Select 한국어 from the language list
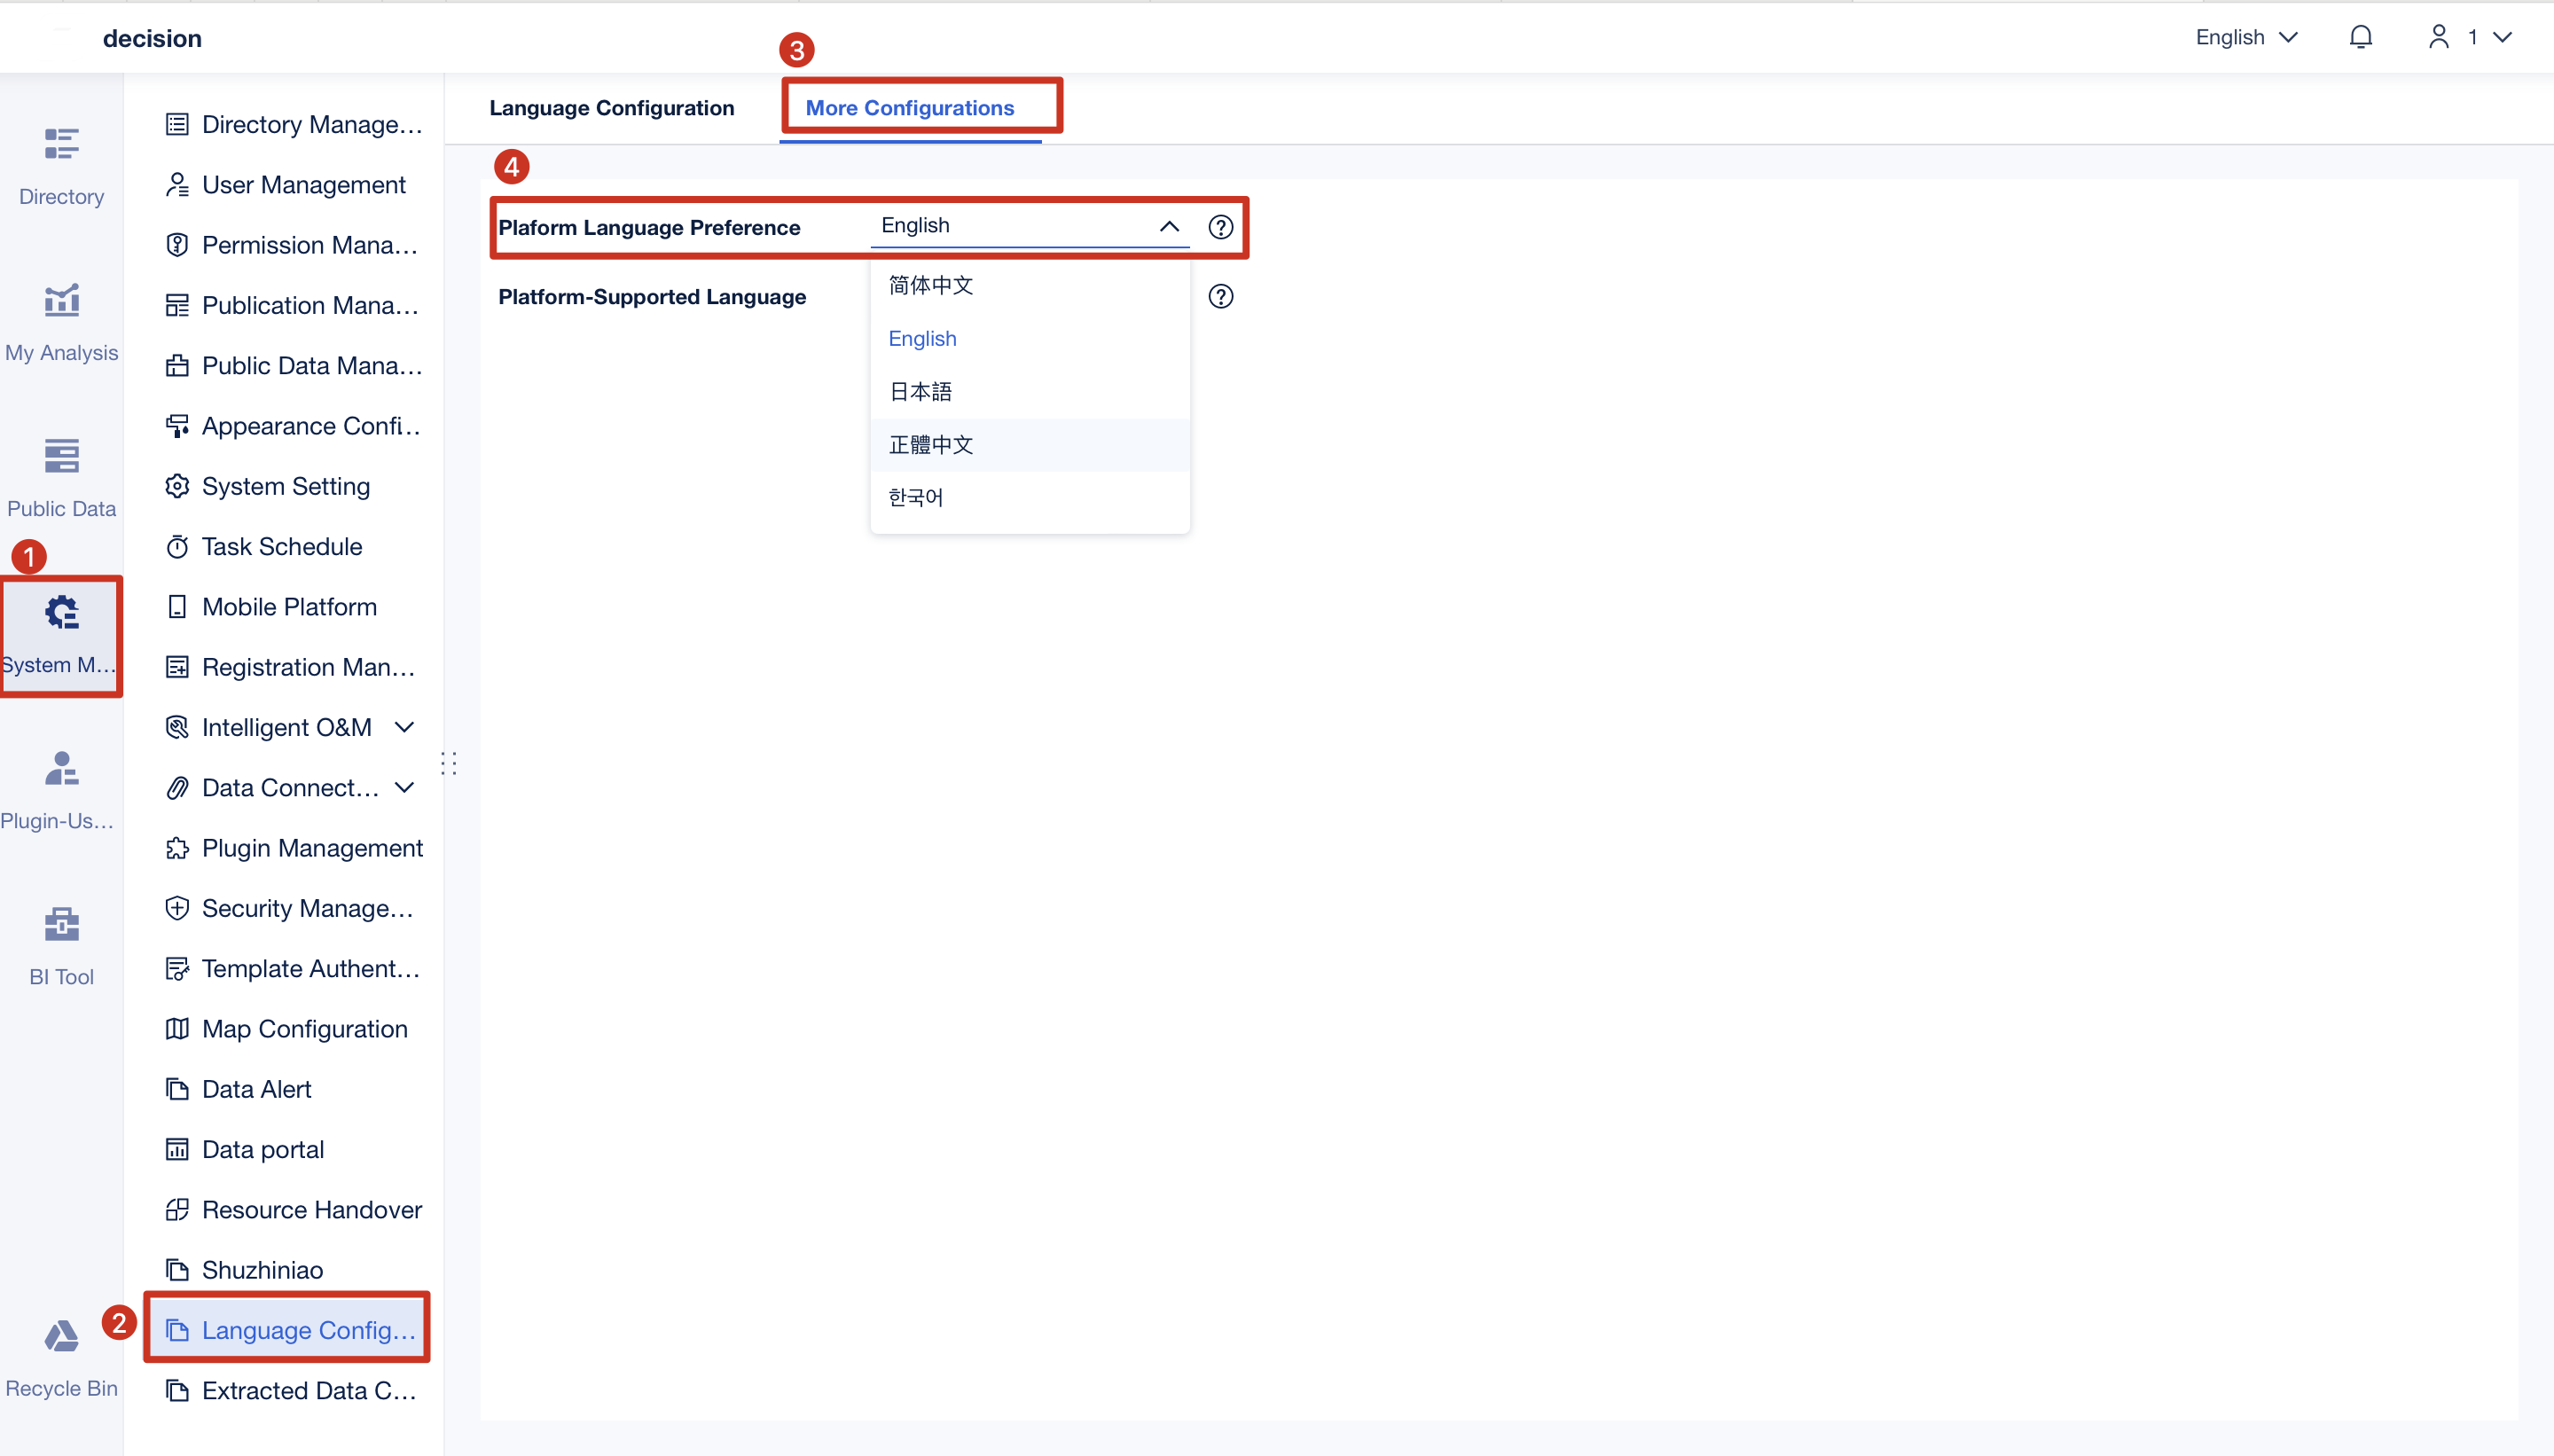Viewport: 2554px width, 1456px height. [x=914, y=497]
